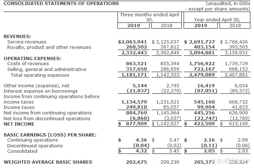Click the 'Interest expense on borrowings' label

tap(41, 91)
